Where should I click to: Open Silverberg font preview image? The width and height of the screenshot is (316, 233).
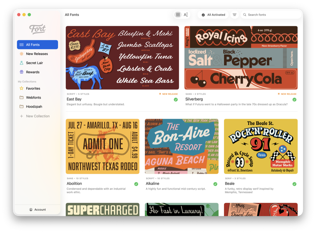[241, 58]
